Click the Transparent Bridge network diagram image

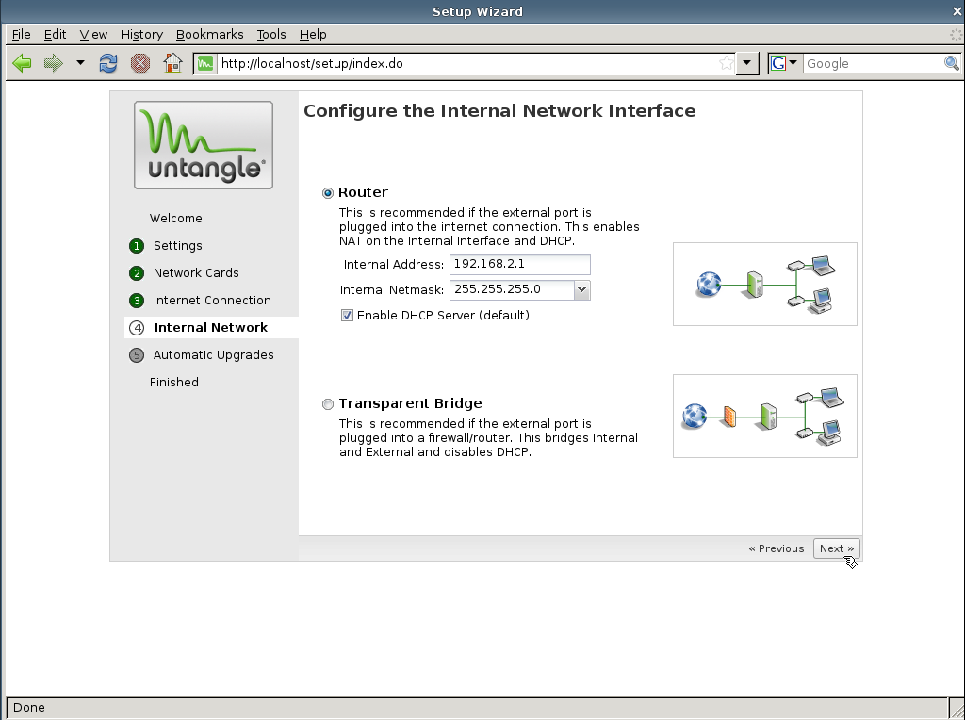point(765,416)
